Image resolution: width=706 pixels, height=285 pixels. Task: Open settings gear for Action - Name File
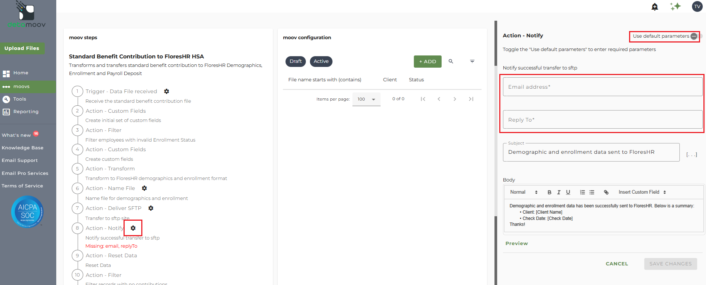[x=144, y=188]
